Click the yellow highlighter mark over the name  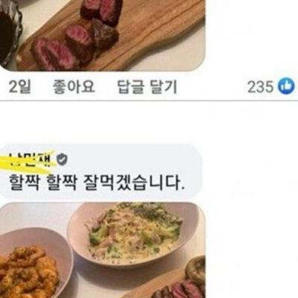click(28, 162)
